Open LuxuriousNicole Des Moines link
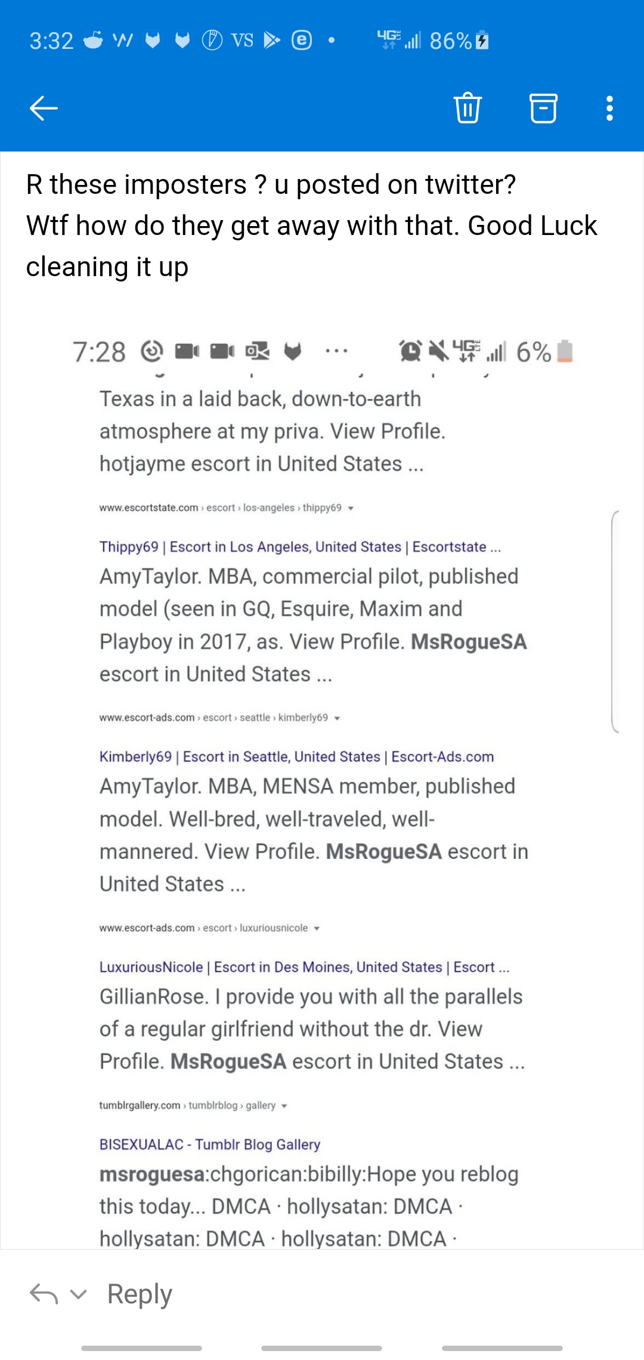 (304, 967)
